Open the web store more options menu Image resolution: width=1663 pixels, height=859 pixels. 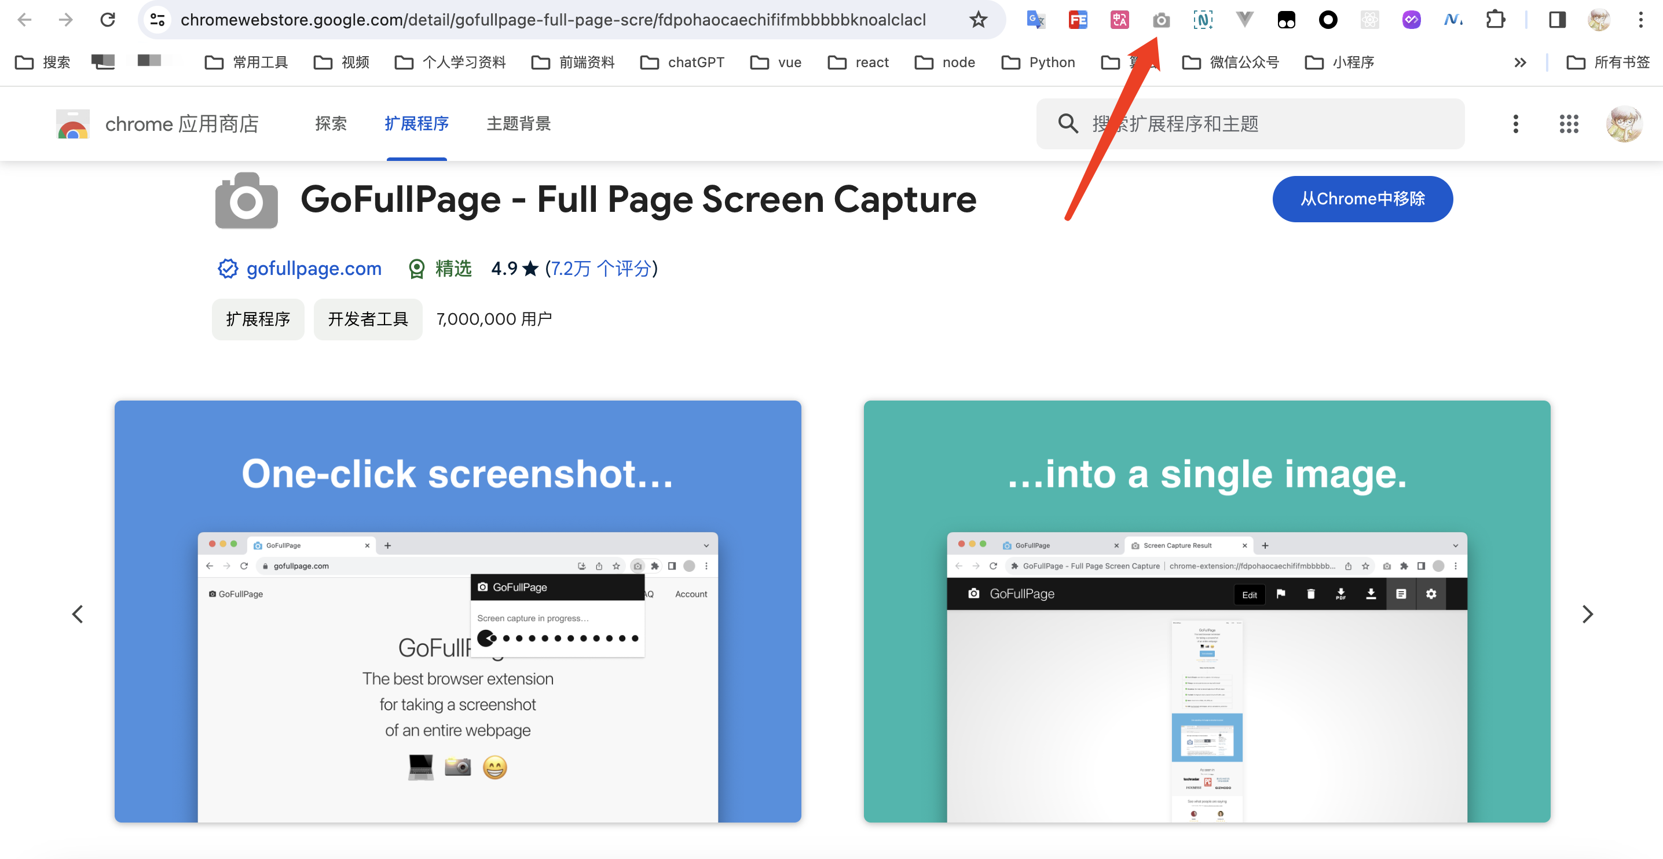(x=1516, y=124)
